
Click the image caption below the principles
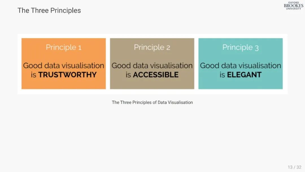pos(152,102)
